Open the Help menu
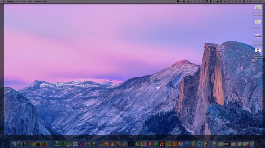The image size is (265, 148). click(45, 2)
